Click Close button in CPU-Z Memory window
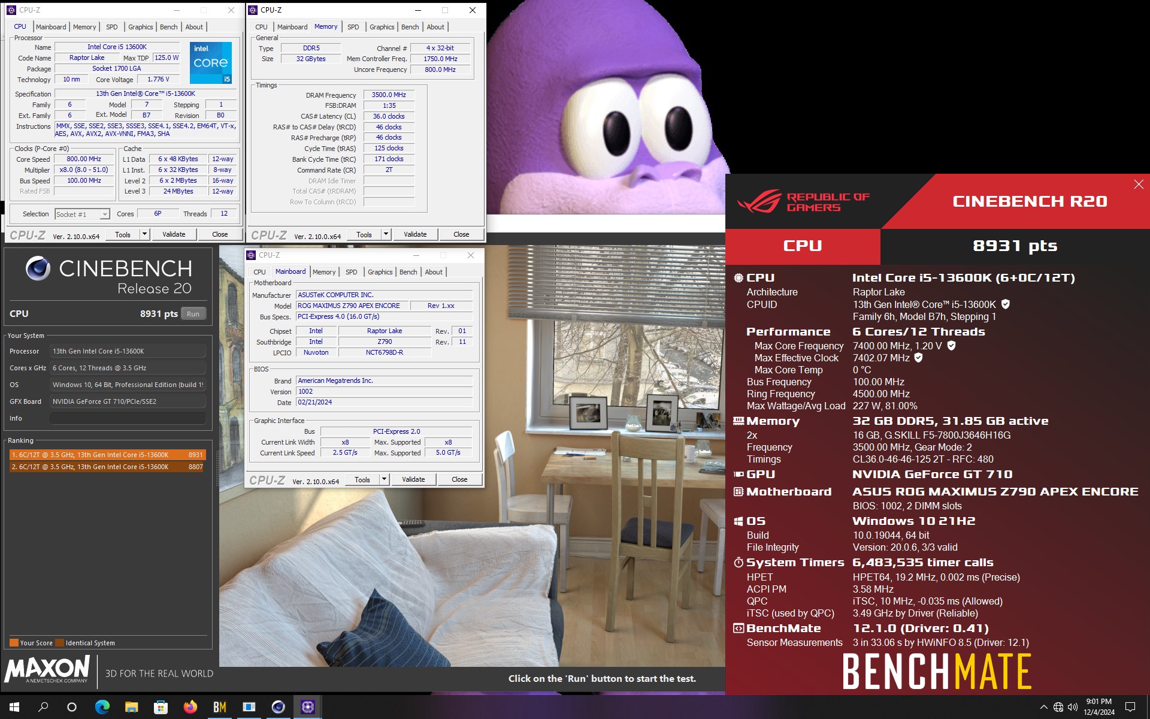Viewport: 1150px width, 719px height. [461, 234]
